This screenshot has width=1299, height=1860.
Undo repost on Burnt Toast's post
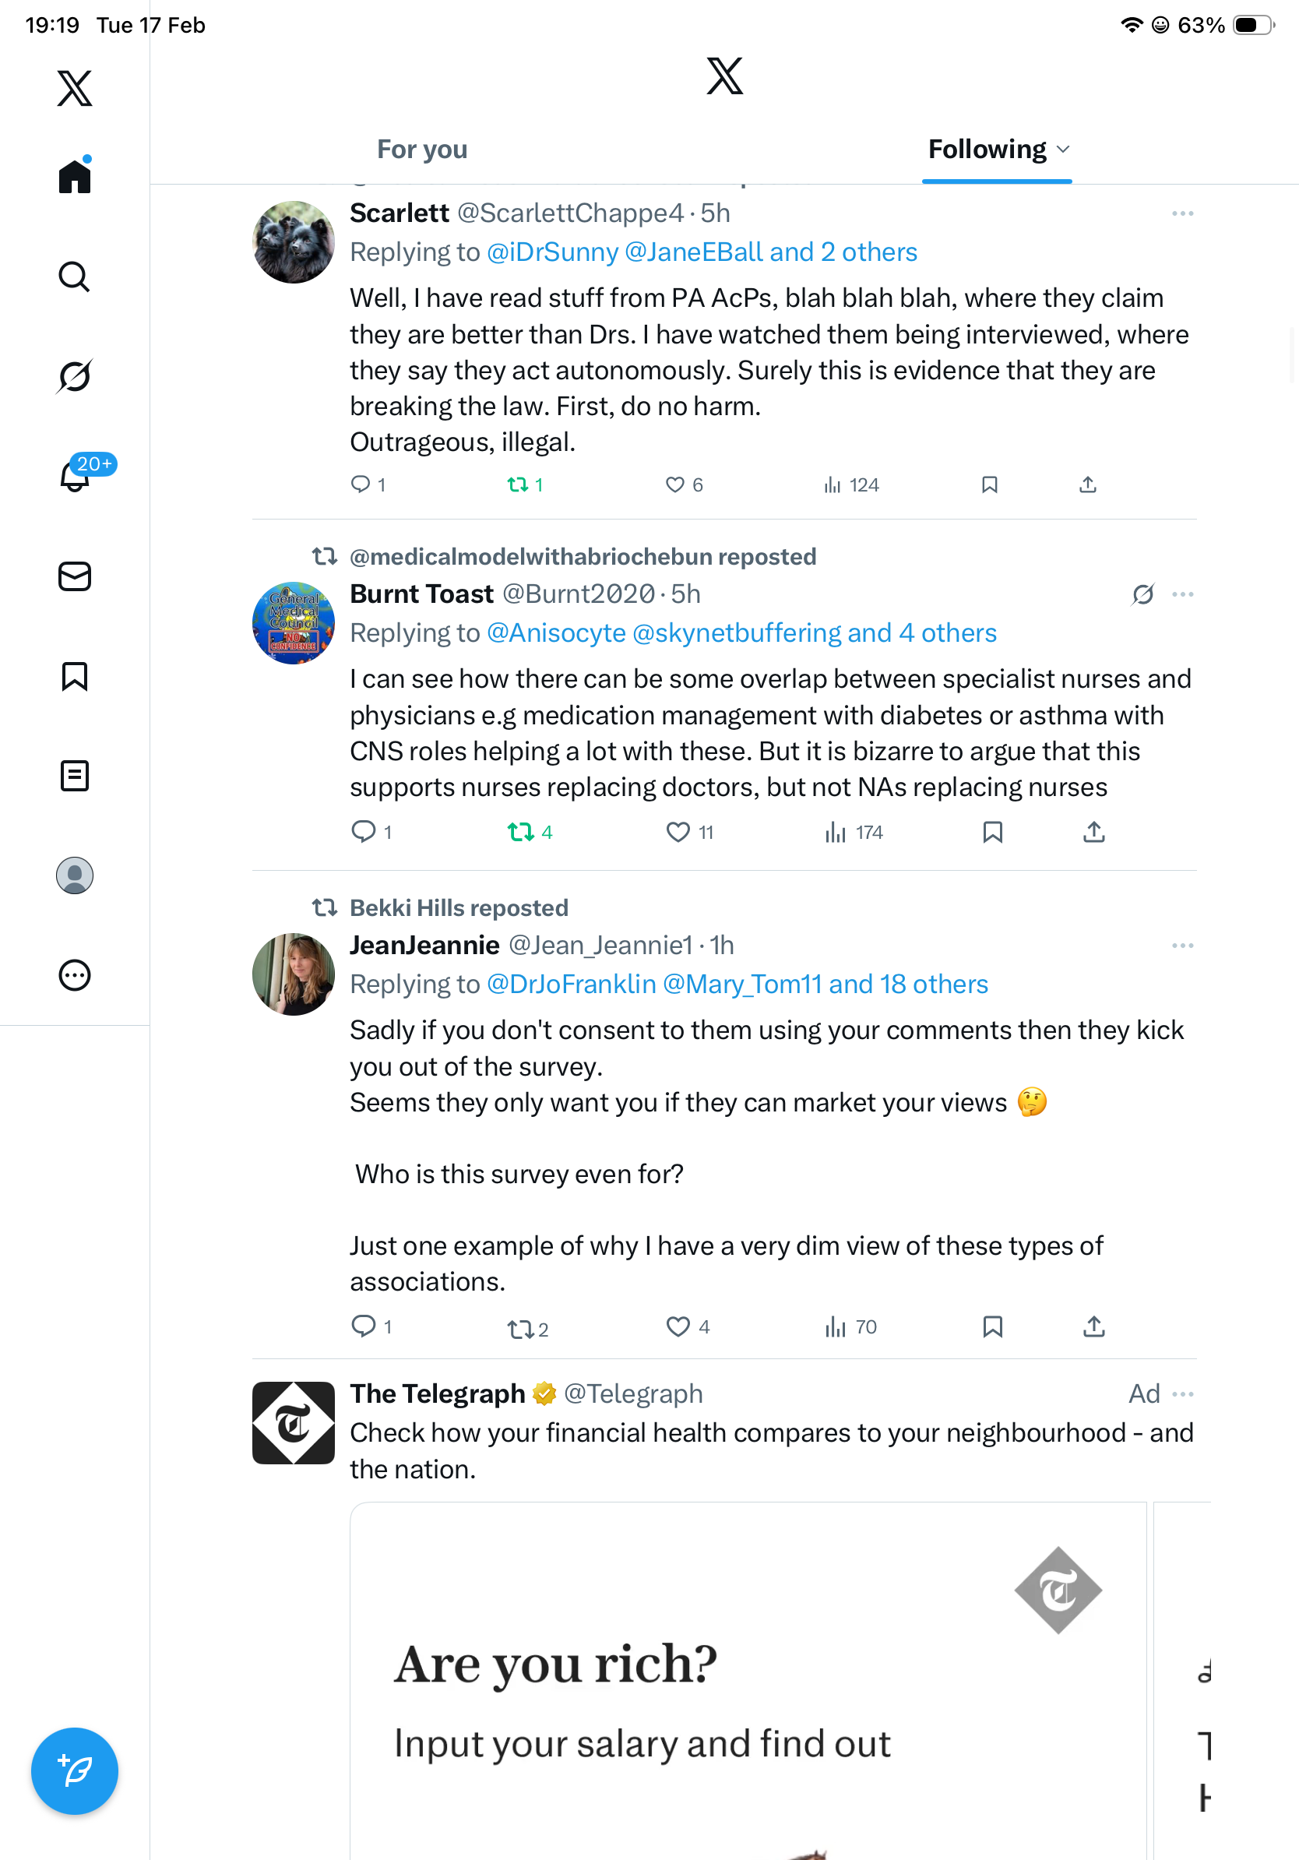click(x=520, y=832)
